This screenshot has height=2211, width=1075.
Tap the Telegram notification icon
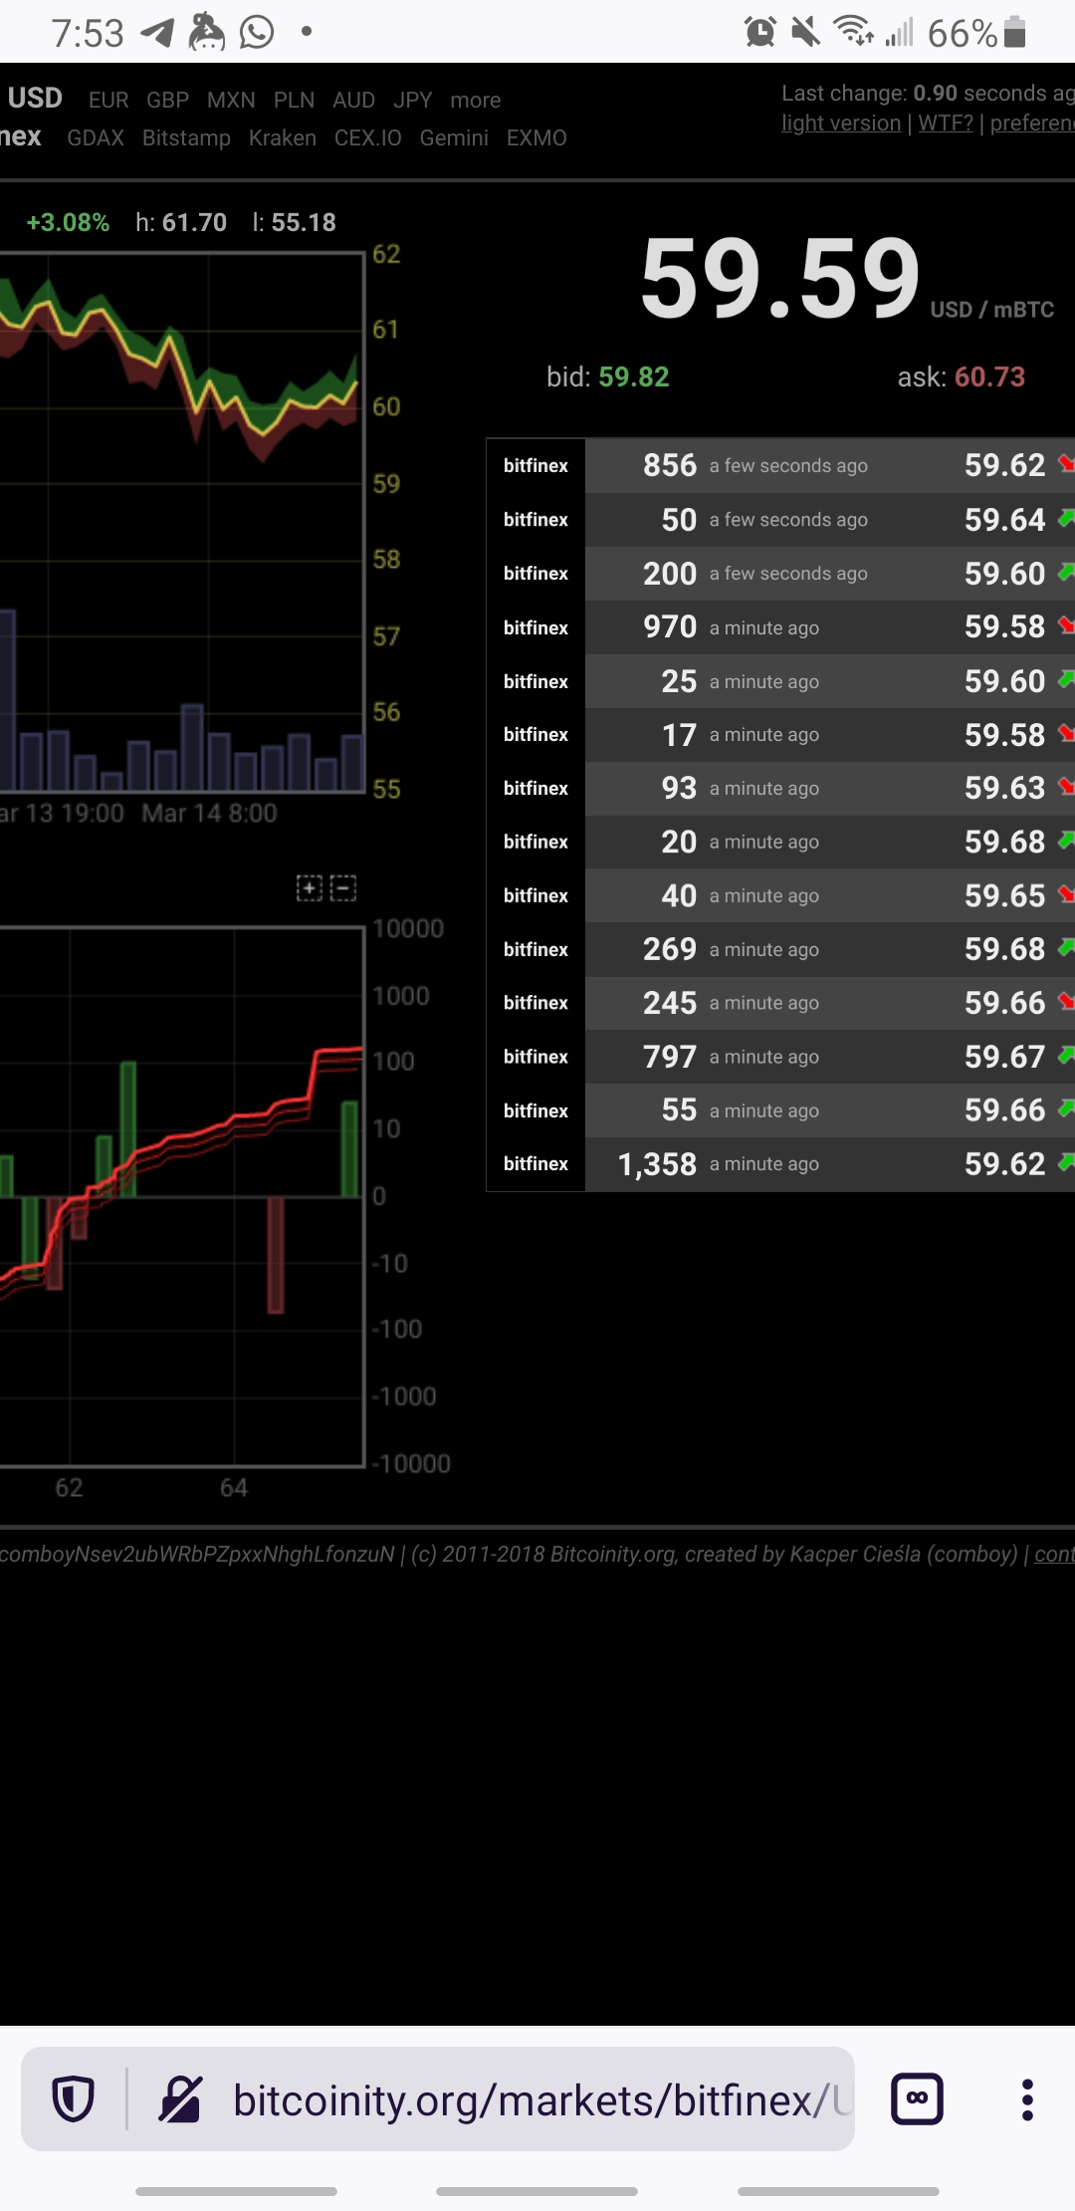(x=157, y=33)
